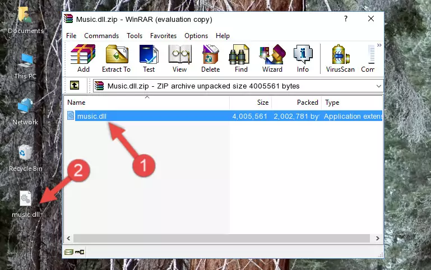Open the Commands menu
The height and width of the screenshot is (270, 431).
coord(101,36)
